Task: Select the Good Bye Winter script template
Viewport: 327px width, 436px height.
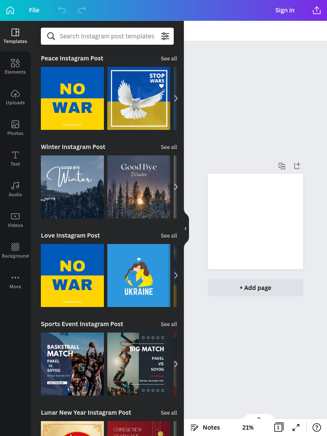Action: [x=72, y=187]
